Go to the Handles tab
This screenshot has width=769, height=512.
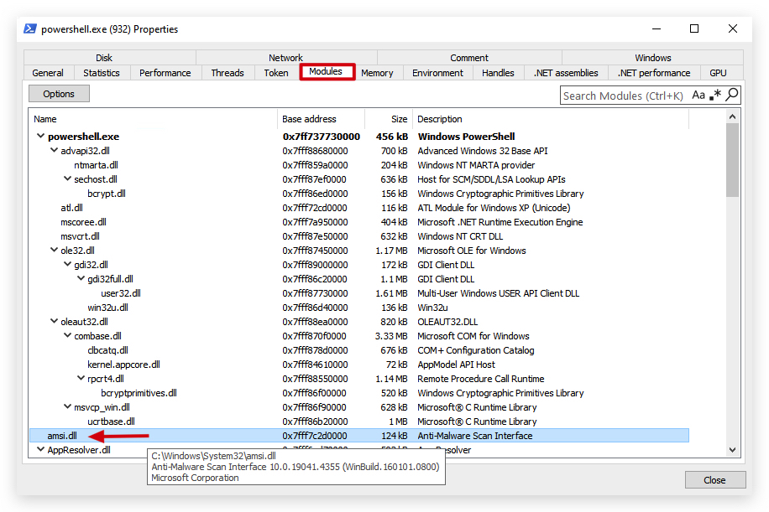point(498,73)
